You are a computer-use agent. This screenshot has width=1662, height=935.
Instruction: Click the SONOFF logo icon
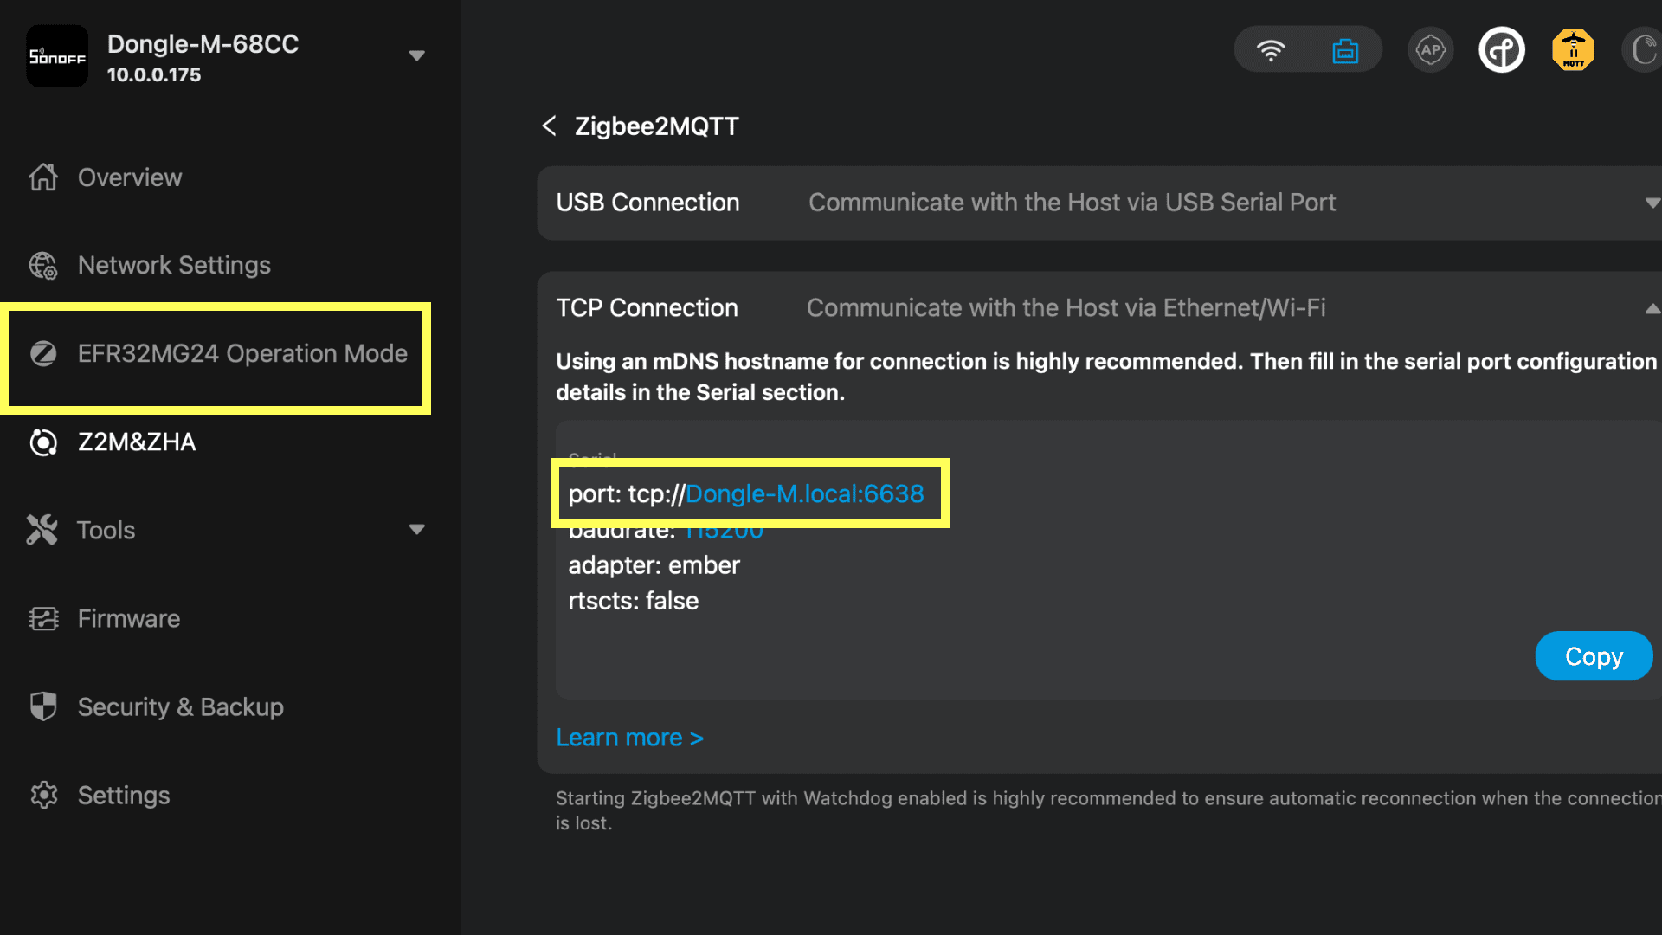click(57, 56)
